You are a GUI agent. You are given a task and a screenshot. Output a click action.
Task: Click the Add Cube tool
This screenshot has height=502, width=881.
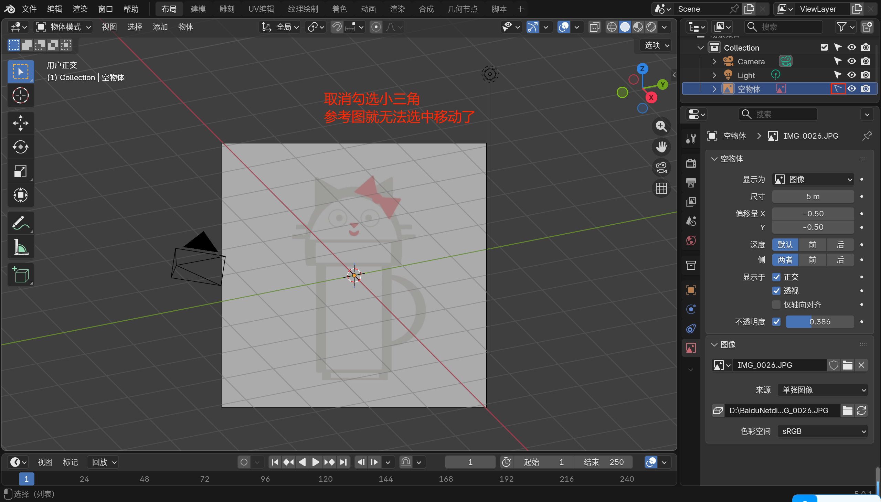click(x=20, y=275)
